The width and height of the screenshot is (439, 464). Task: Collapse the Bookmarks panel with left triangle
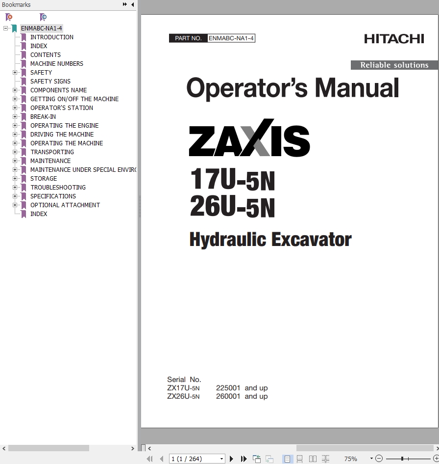click(x=133, y=4)
